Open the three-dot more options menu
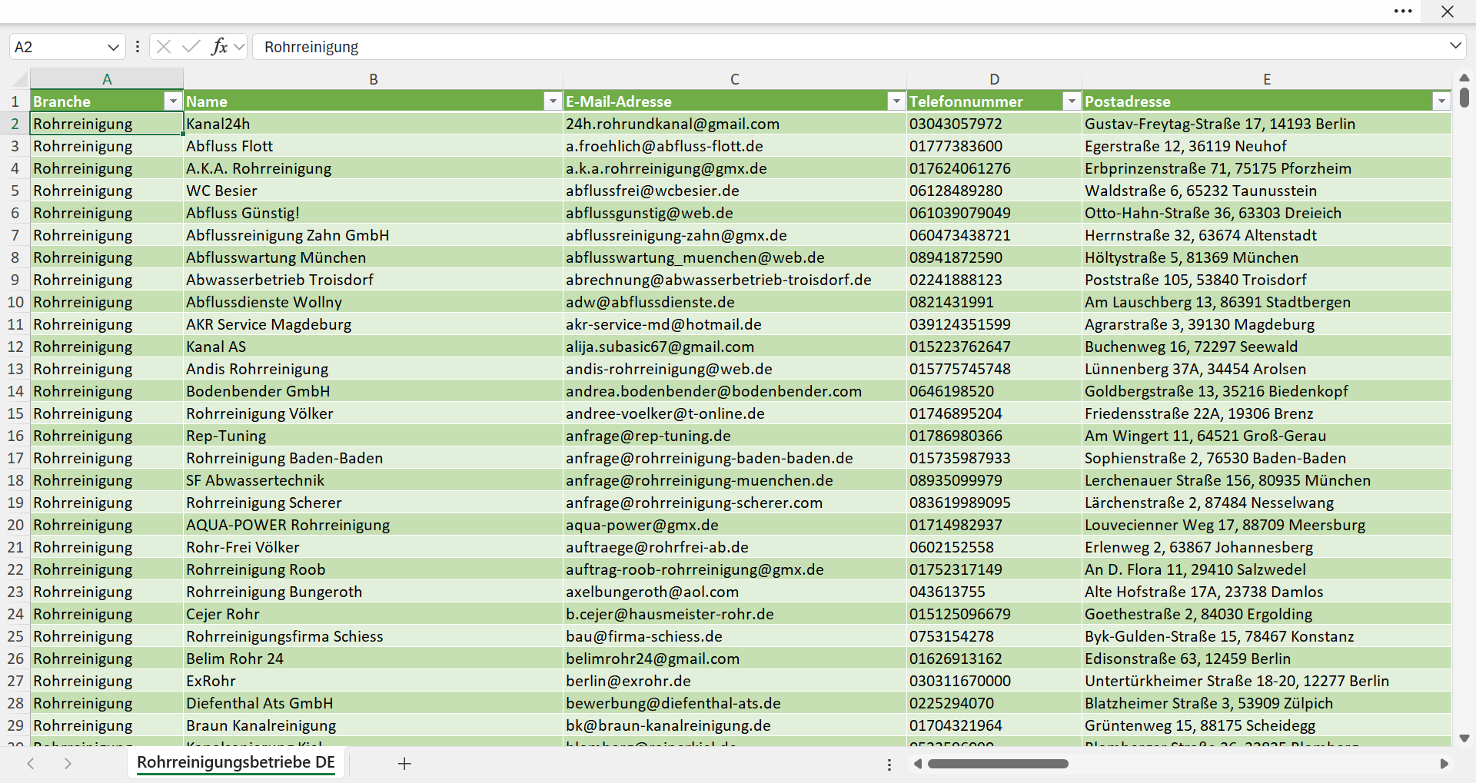Screen dimensions: 1476x783 click(x=1403, y=12)
